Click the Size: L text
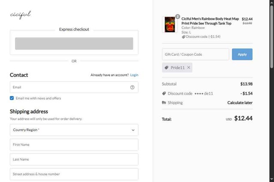The width and height of the screenshot is (274, 182). (186, 33)
